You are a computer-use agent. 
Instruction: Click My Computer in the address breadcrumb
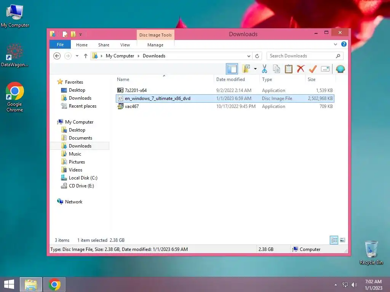120,56
